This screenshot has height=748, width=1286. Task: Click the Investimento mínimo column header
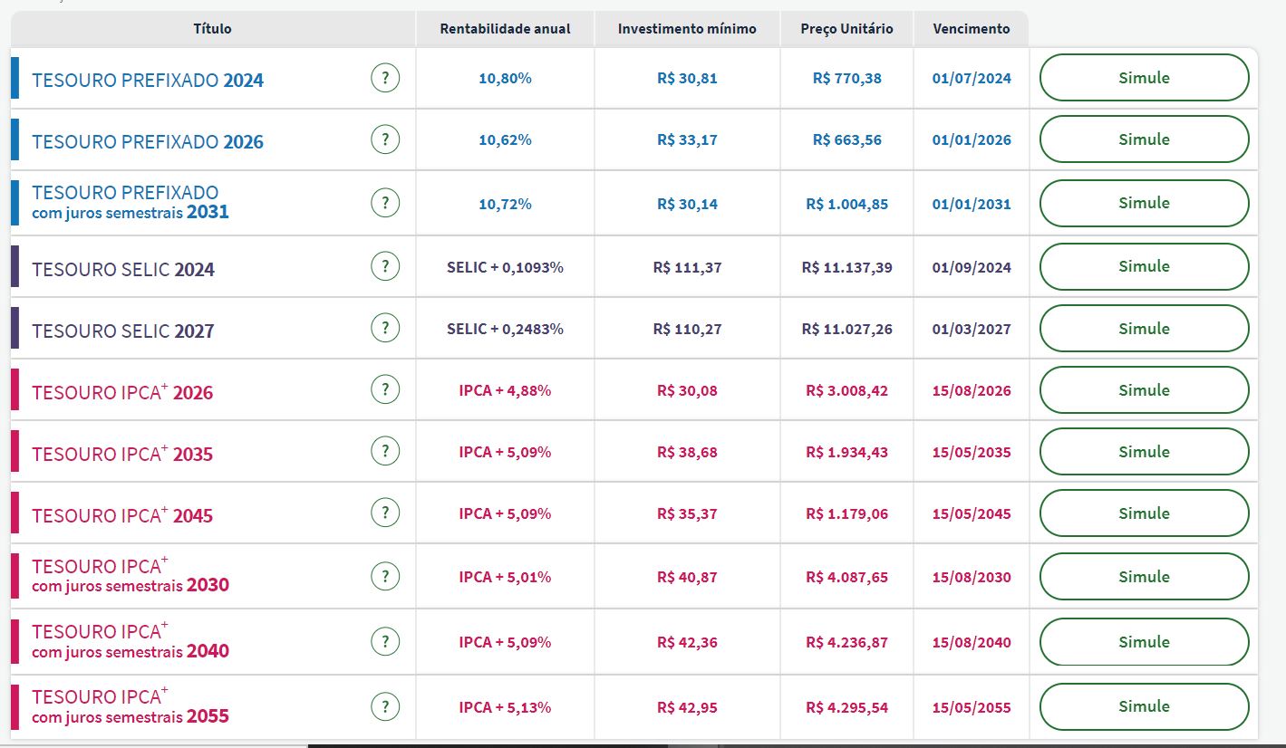(687, 29)
